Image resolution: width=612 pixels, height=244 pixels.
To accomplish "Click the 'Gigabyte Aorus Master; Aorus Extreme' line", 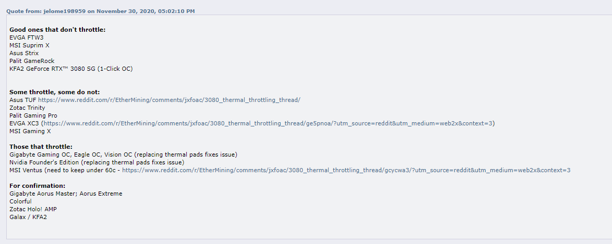I will pyautogui.click(x=66, y=194).
